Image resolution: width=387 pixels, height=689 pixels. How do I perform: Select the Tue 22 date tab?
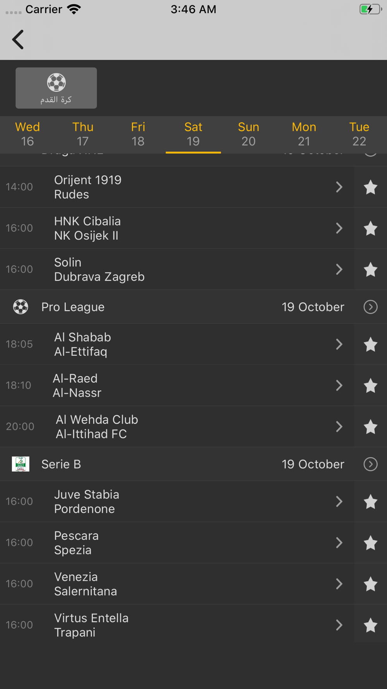[359, 134]
